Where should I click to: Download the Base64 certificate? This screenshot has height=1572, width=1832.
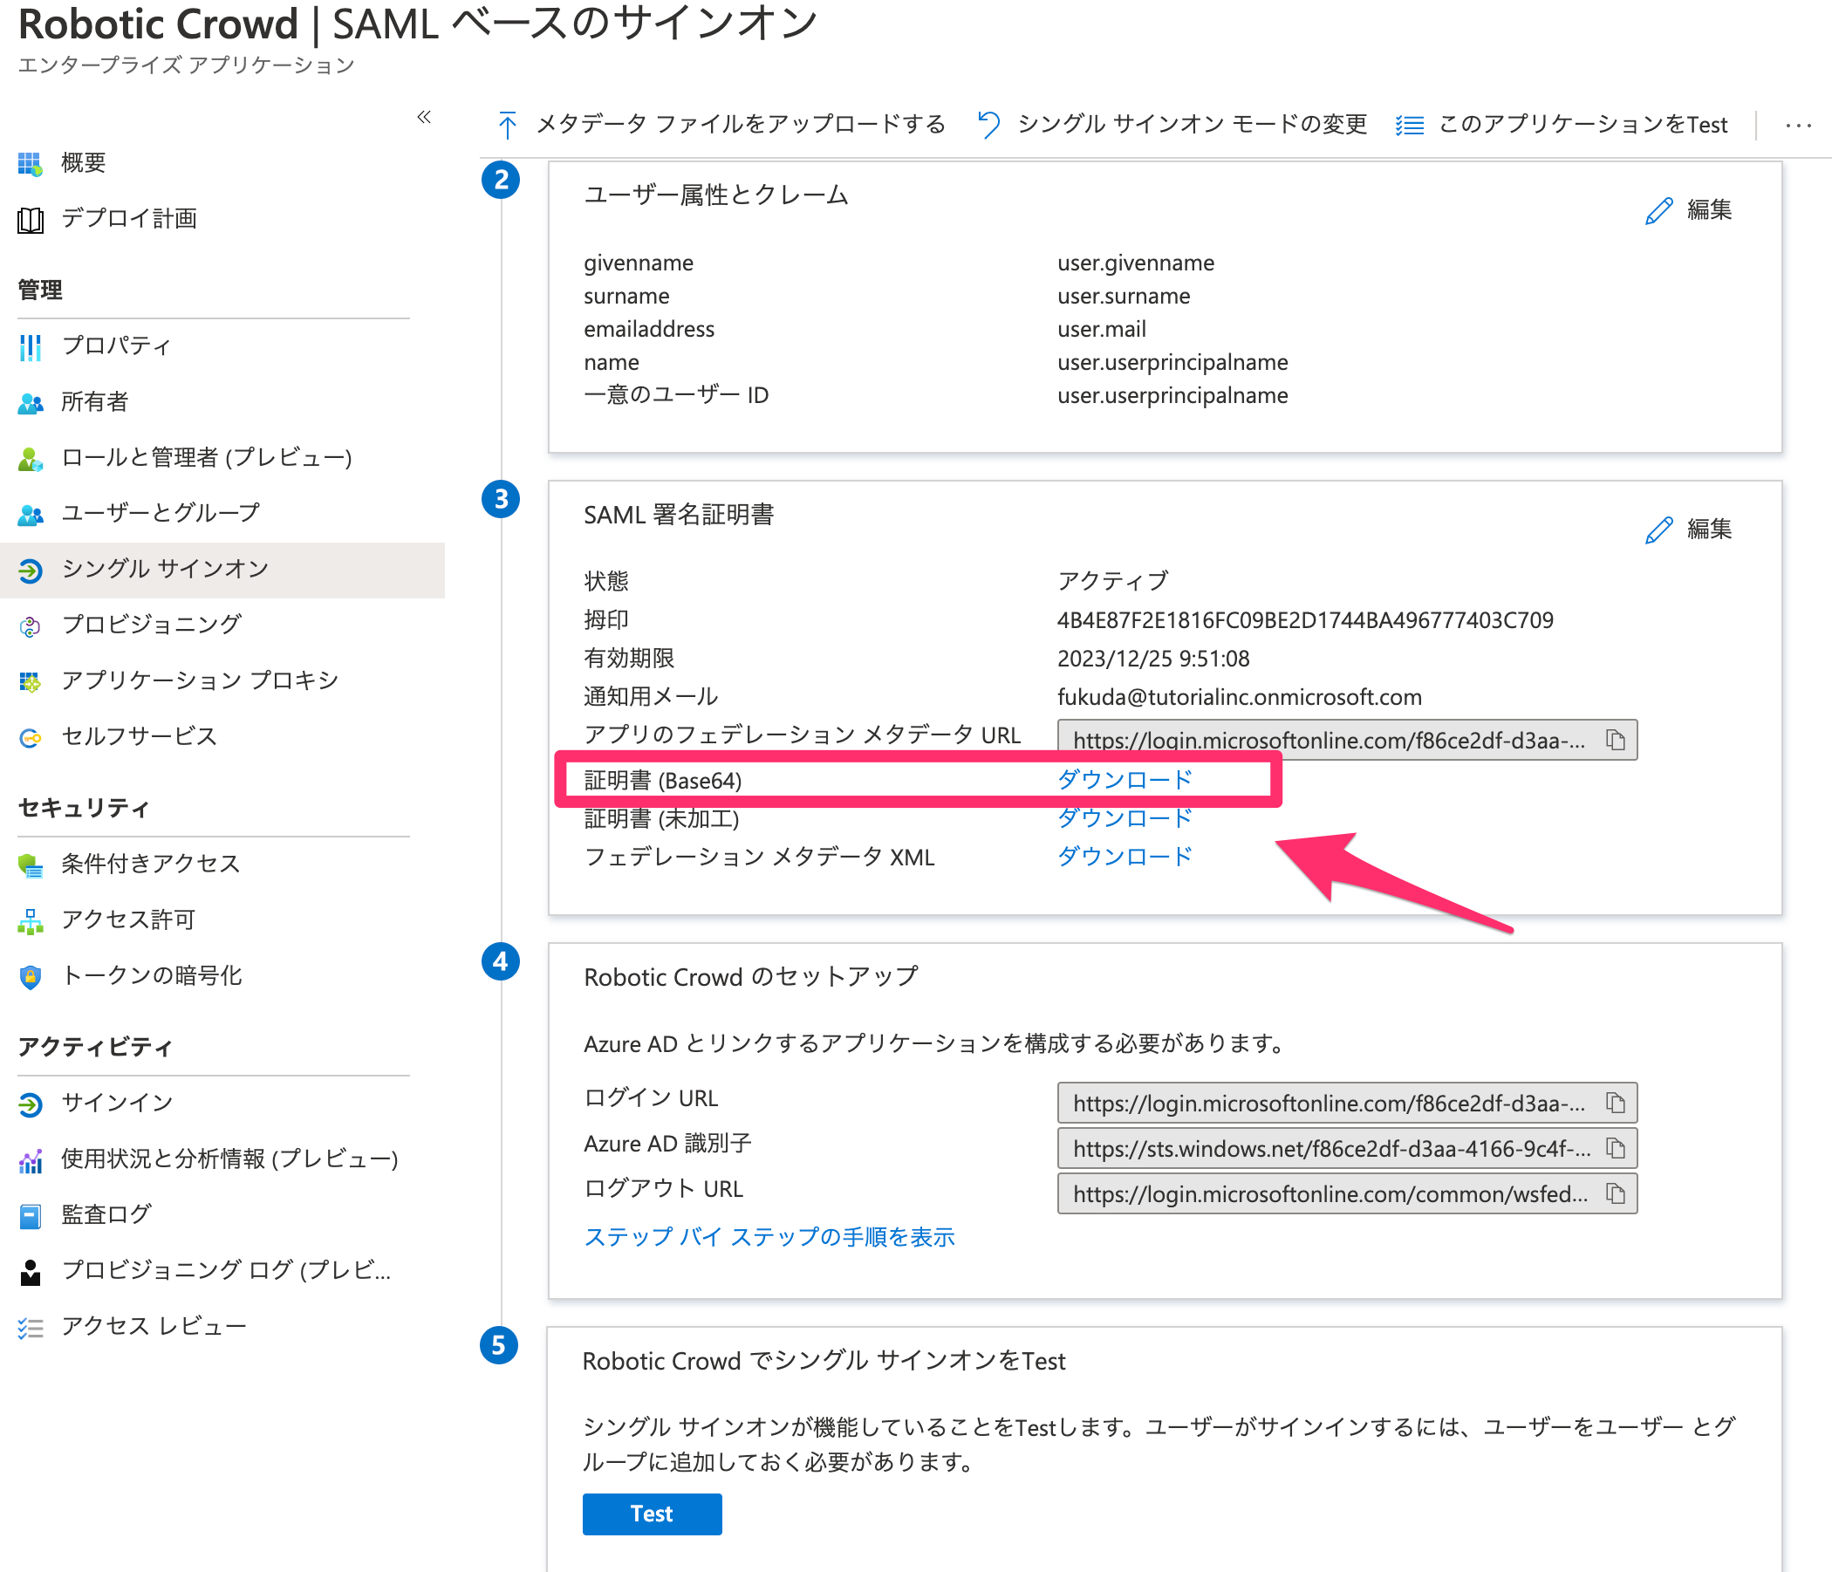tap(1124, 780)
